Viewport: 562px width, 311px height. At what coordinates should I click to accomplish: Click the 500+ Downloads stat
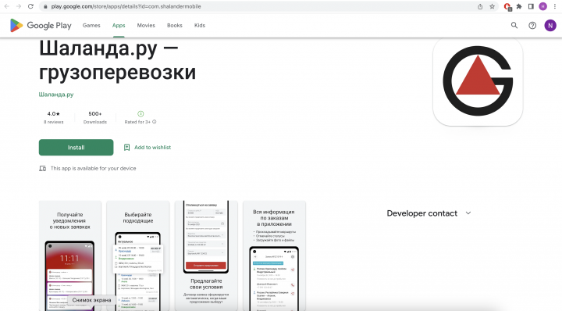[95, 117]
